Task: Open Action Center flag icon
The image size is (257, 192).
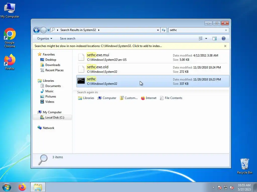Action: pyautogui.click(x=220, y=187)
